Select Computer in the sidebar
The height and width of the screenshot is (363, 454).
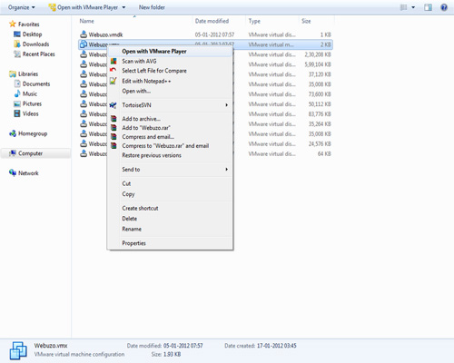(25, 153)
